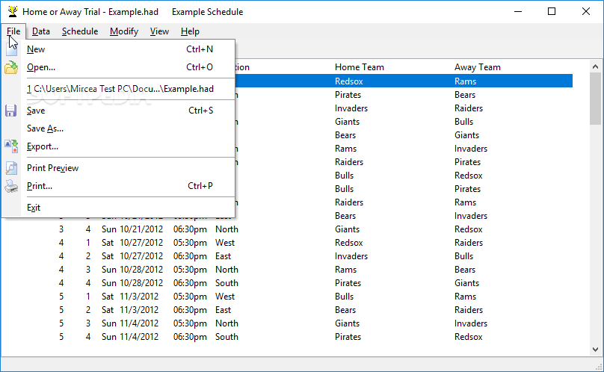The image size is (604, 372).
Task: Click the Export icon in File menu
Action: (x=11, y=146)
